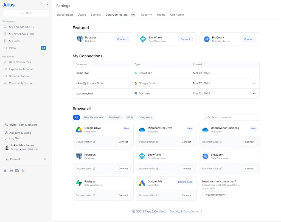Open the Personal workspace switcher dropdown
281x222 pixels.
(x=26, y=159)
